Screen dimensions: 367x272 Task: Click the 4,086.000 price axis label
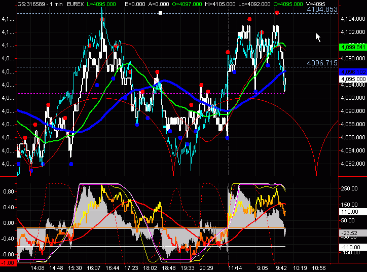pos(353,138)
